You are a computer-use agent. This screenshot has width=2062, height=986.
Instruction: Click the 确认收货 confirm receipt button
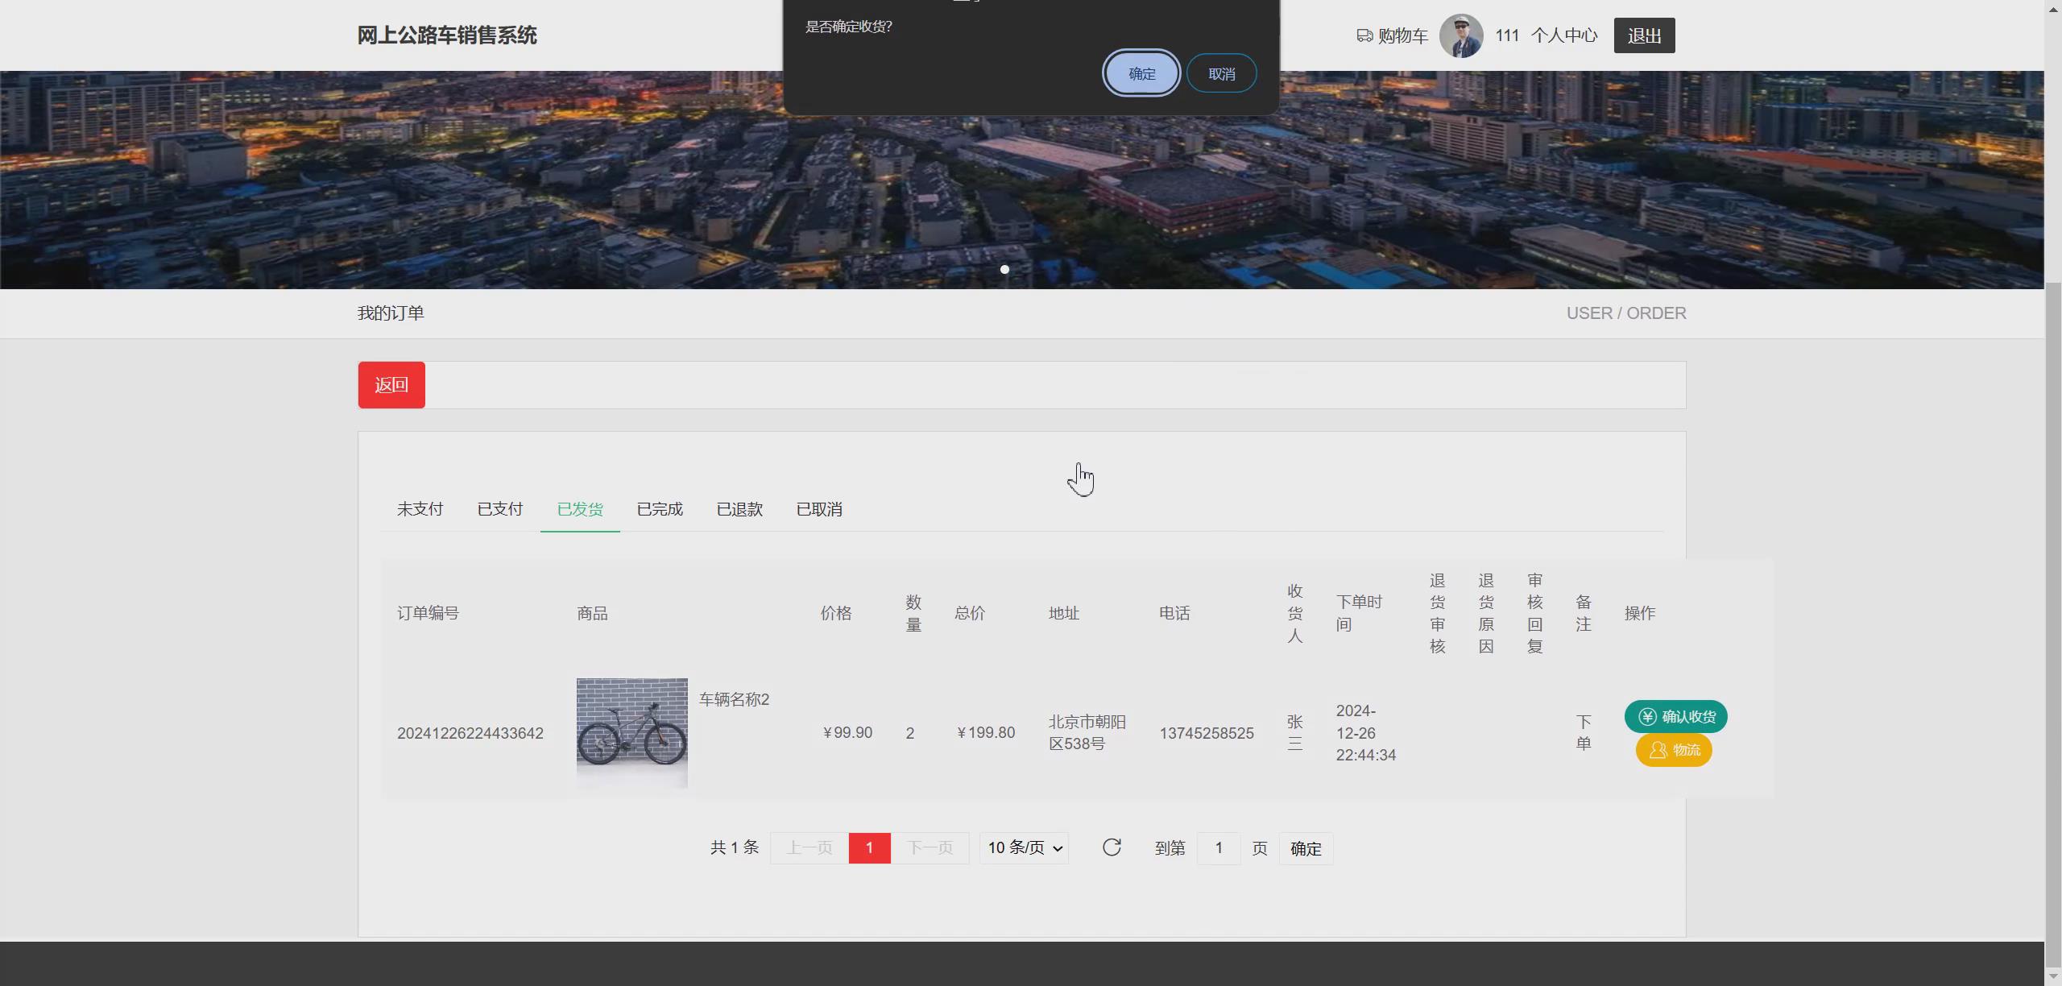1675,716
